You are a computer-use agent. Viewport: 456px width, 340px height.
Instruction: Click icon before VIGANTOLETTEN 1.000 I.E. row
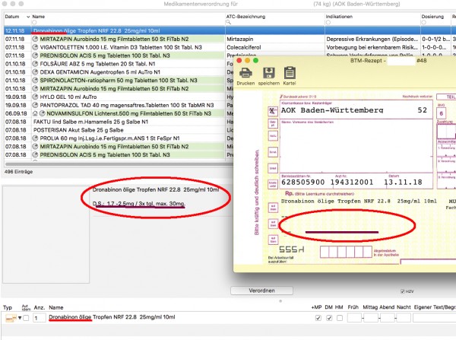point(35,47)
